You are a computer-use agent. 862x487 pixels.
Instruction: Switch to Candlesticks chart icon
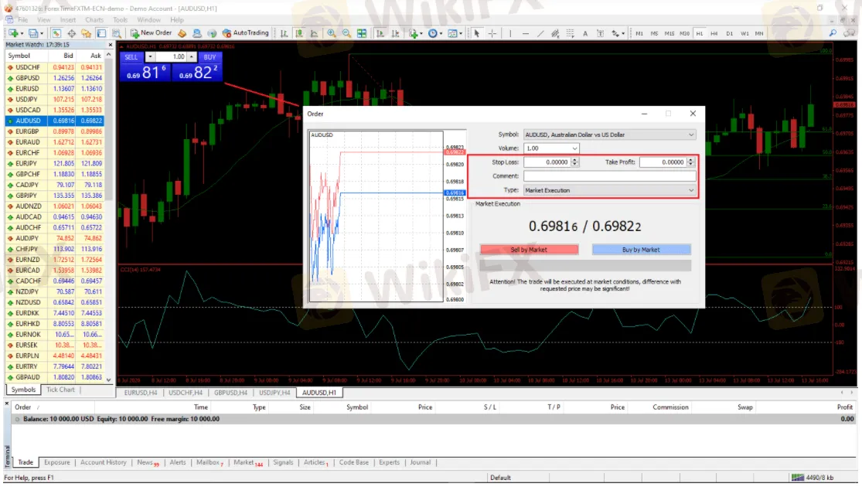(299, 33)
